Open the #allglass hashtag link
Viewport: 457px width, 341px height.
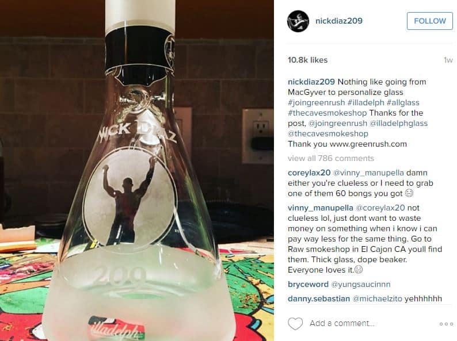coord(403,102)
